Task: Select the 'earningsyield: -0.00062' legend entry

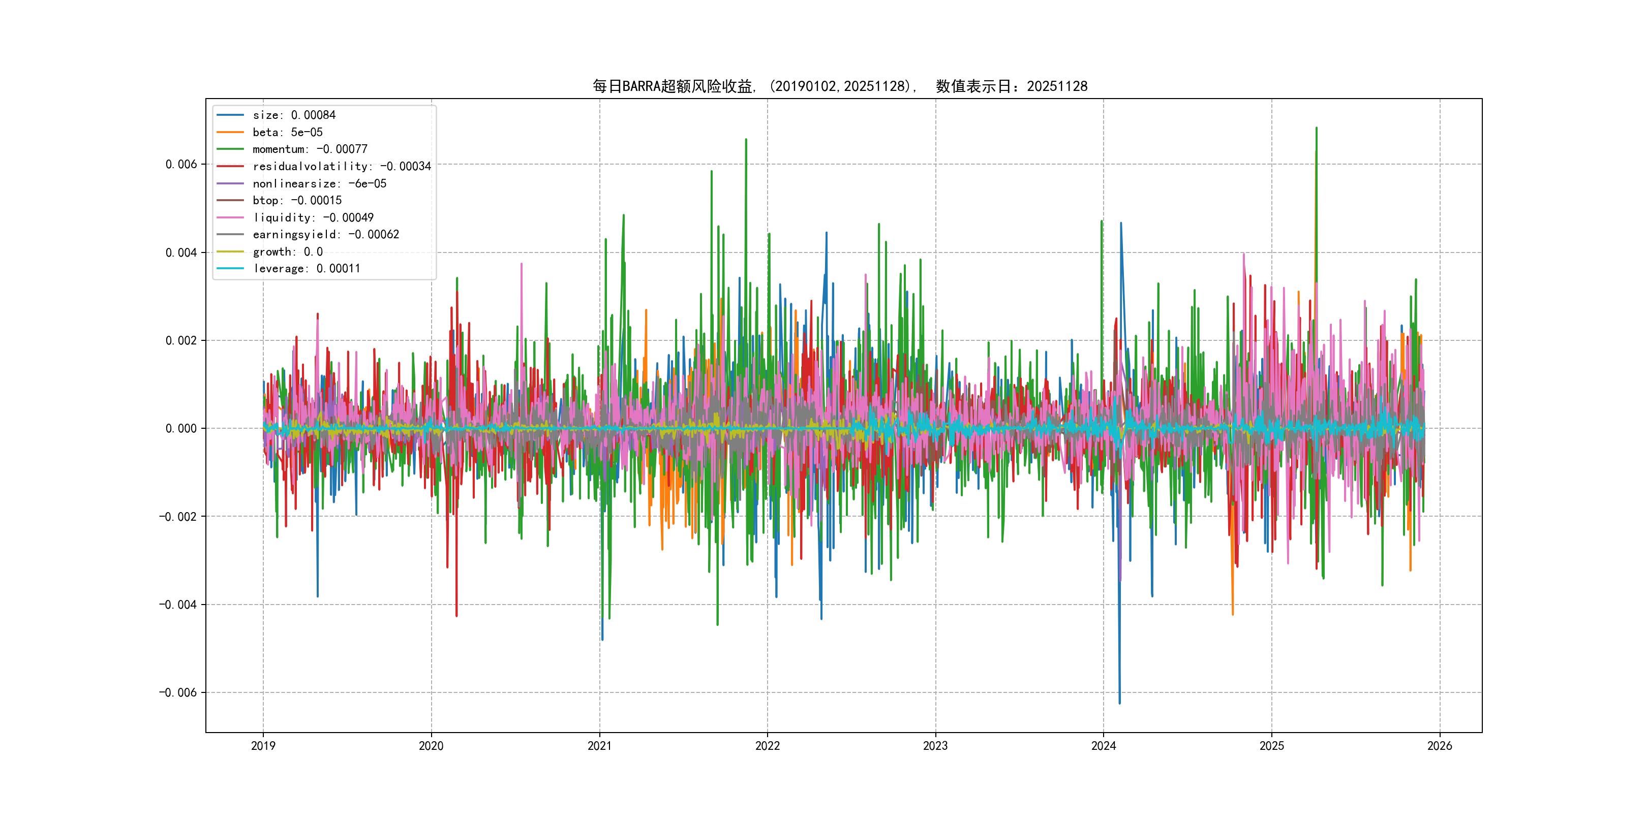Action: (x=325, y=235)
